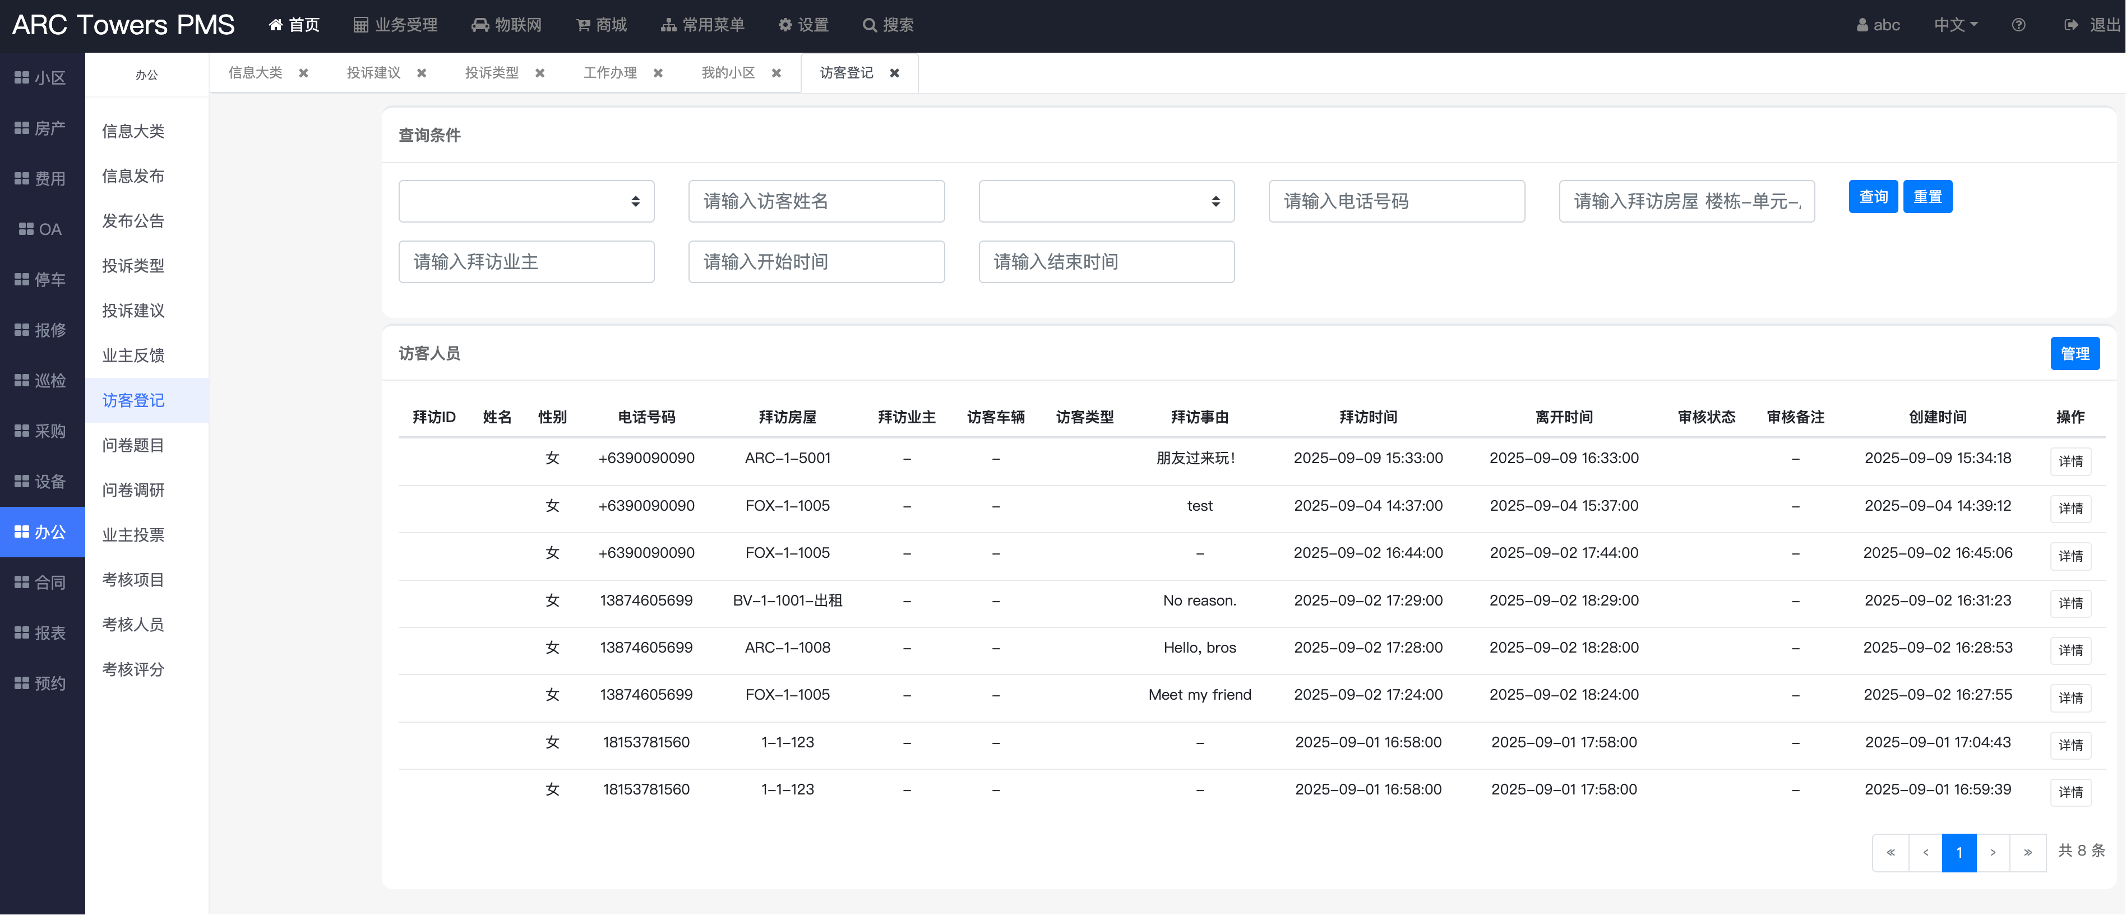Open the 中文 language dropdown

click(x=1955, y=26)
